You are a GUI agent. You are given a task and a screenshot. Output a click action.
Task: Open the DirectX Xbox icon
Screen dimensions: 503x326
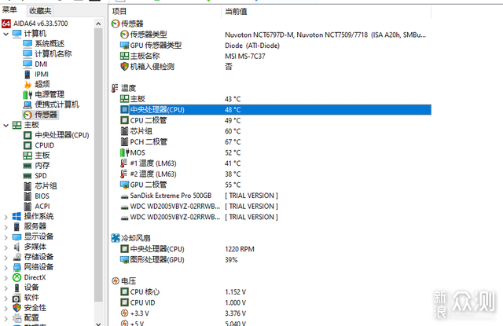pyautogui.click(x=17, y=277)
